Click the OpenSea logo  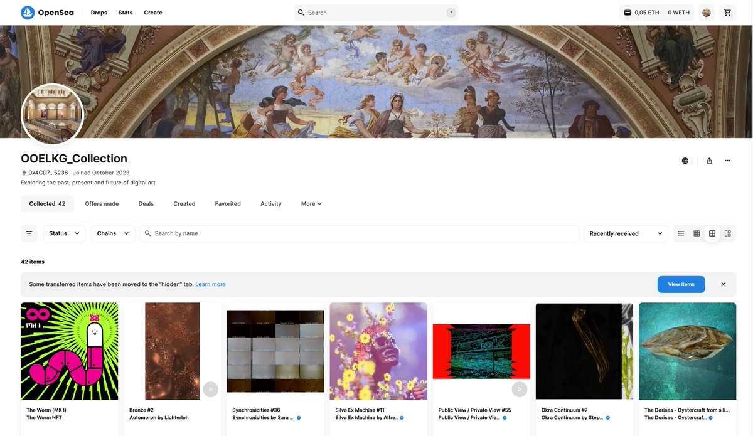(47, 13)
